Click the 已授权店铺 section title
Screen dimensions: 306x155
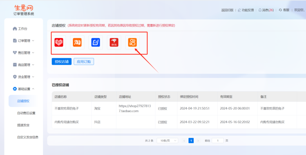(x=60, y=85)
